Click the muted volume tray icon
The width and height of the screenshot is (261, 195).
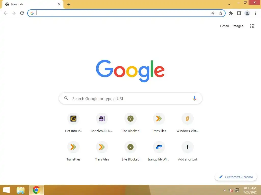click(231, 190)
